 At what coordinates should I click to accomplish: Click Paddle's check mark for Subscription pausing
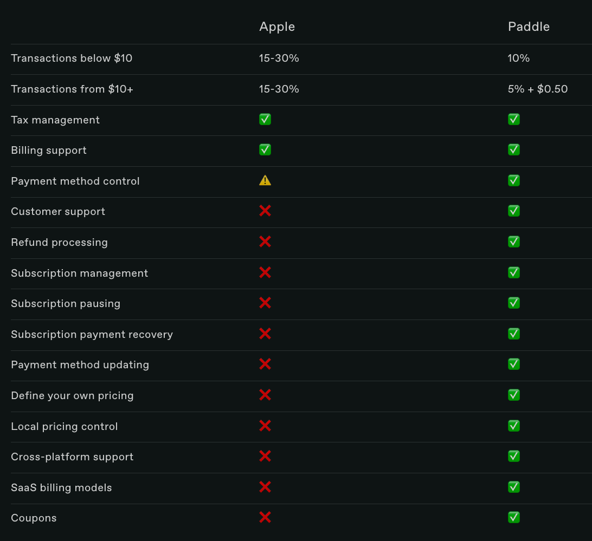(514, 303)
